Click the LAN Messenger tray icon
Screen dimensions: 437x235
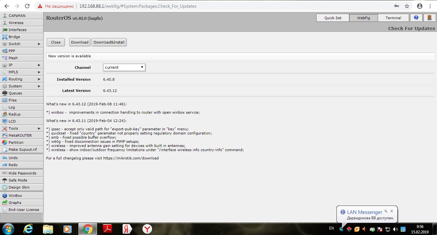point(342,229)
